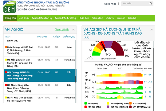This screenshot has height=111, width=166.
Task: Open the Phân tích menu
Action: 84,18
